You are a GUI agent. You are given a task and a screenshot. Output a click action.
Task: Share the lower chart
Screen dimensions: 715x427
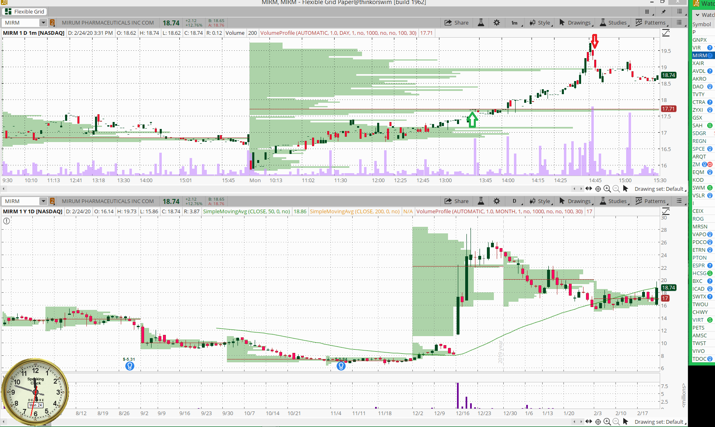[457, 201]
